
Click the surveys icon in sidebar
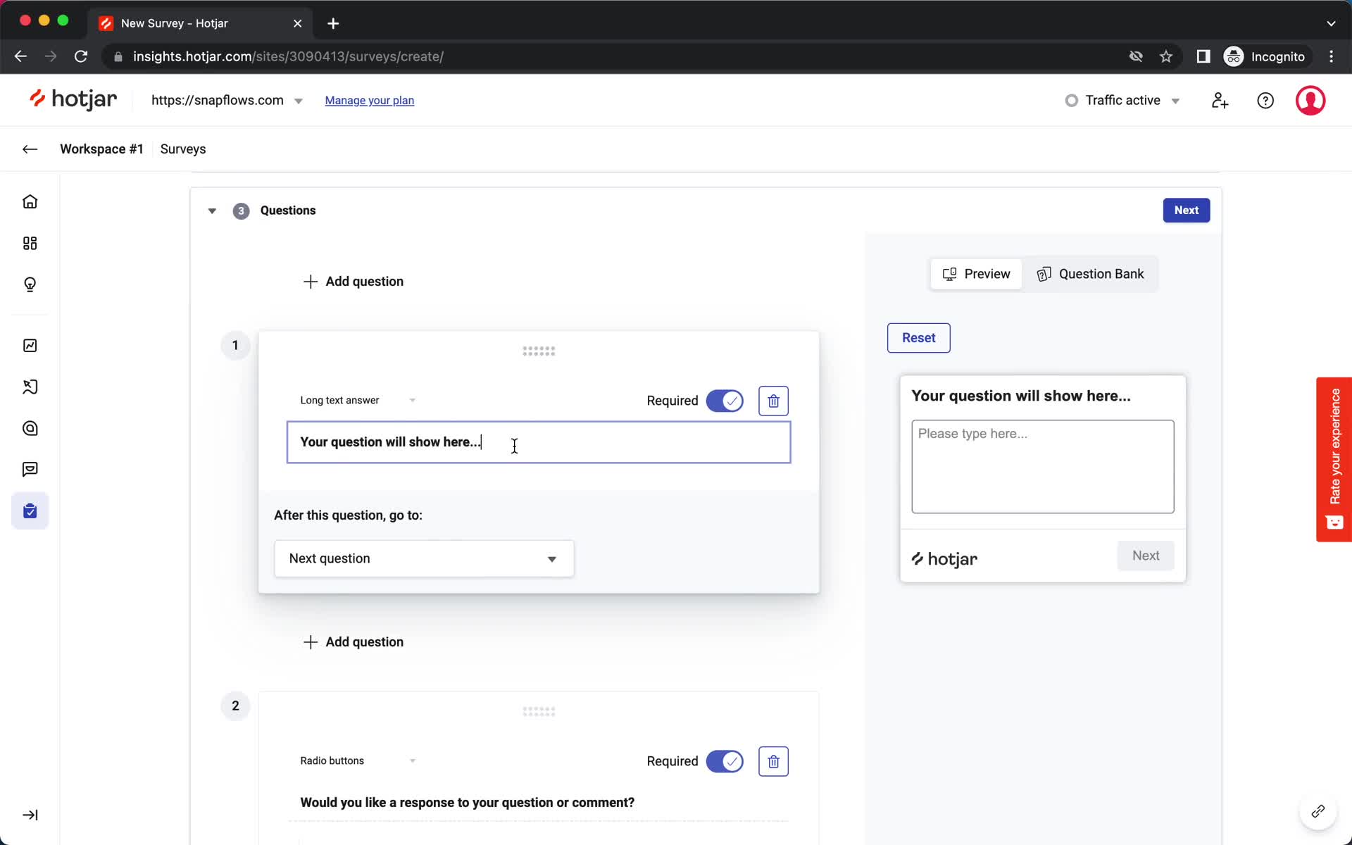coord(29,511)
